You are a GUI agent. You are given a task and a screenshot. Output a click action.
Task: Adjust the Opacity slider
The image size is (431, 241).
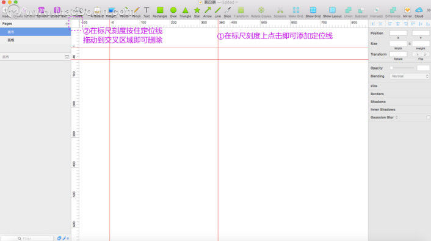click(402, 68)
